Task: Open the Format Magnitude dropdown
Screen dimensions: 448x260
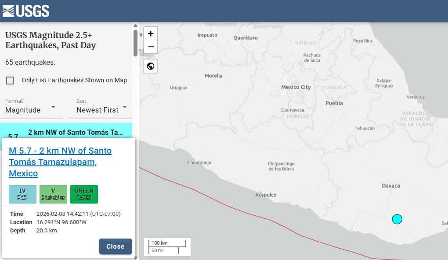Action: click(x=31, y=106)
